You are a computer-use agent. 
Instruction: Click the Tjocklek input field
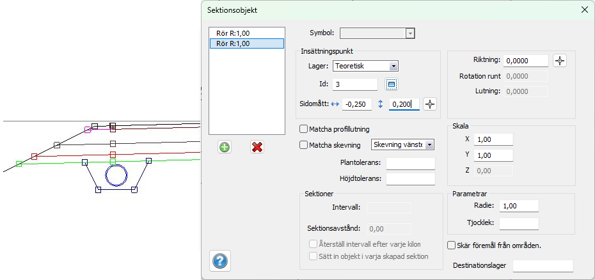[x=519, y=223]
